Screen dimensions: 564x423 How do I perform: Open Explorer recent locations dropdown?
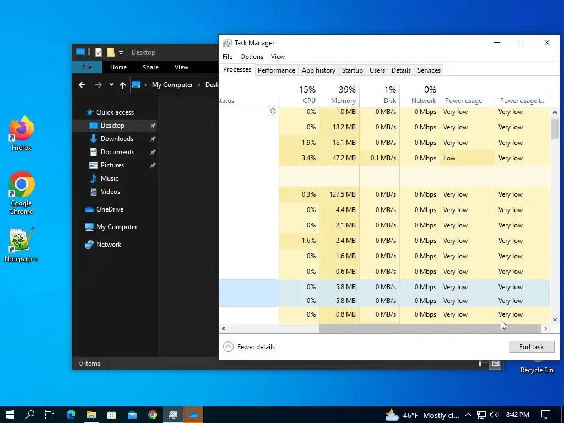pyautogui.click(x=111, y=85)
